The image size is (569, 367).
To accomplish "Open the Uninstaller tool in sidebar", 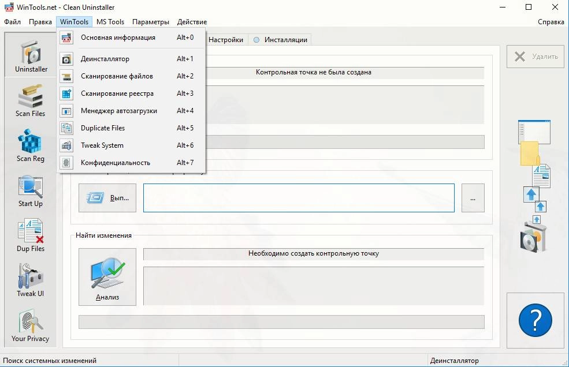I will (31, 55).
